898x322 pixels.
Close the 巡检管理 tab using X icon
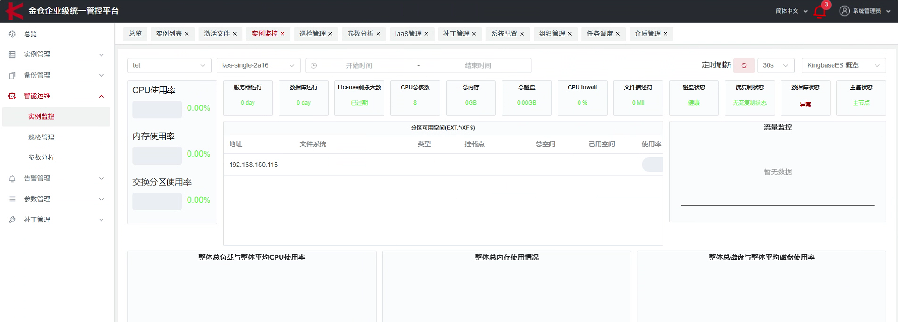pos(330,34)
